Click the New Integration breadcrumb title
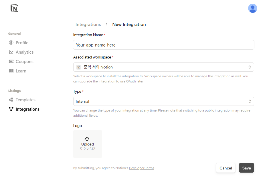 (x=129, y=25)
